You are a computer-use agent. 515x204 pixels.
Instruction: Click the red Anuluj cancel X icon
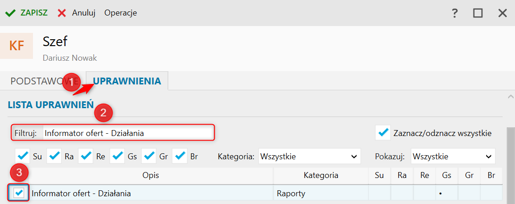pyautogui.click(x=62, y=13)
